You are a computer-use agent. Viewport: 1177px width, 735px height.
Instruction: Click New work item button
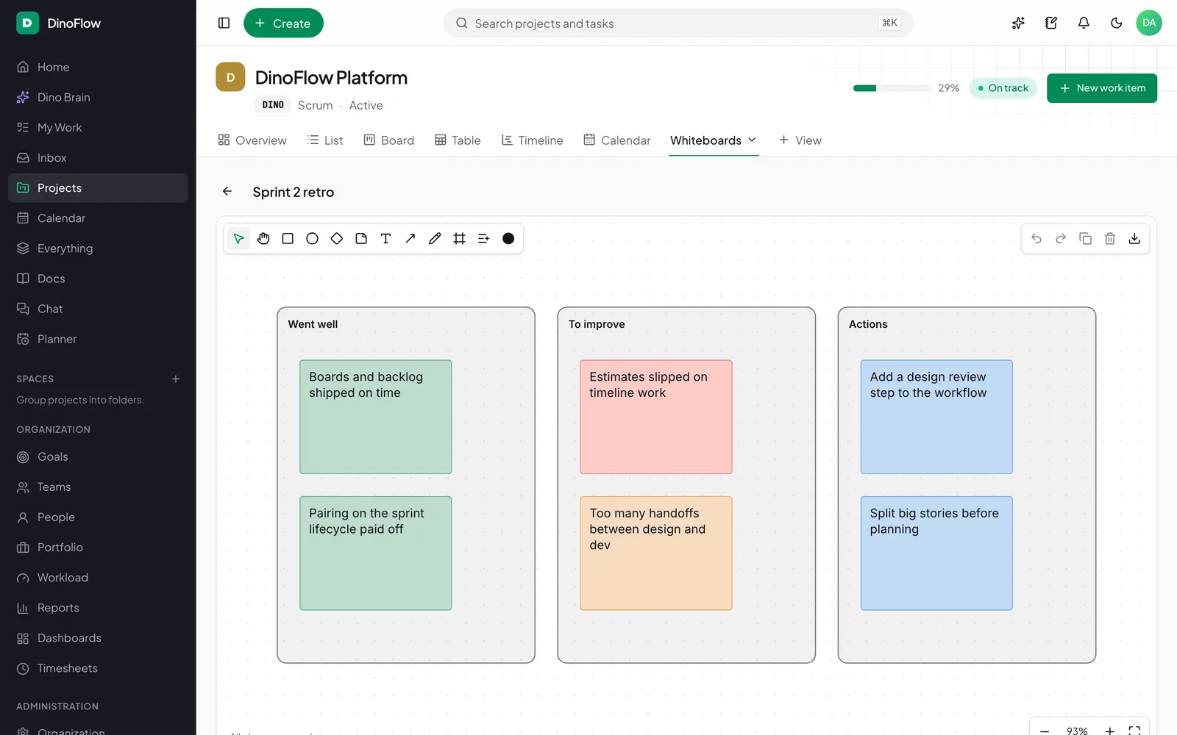click(x=1102, y=88)
